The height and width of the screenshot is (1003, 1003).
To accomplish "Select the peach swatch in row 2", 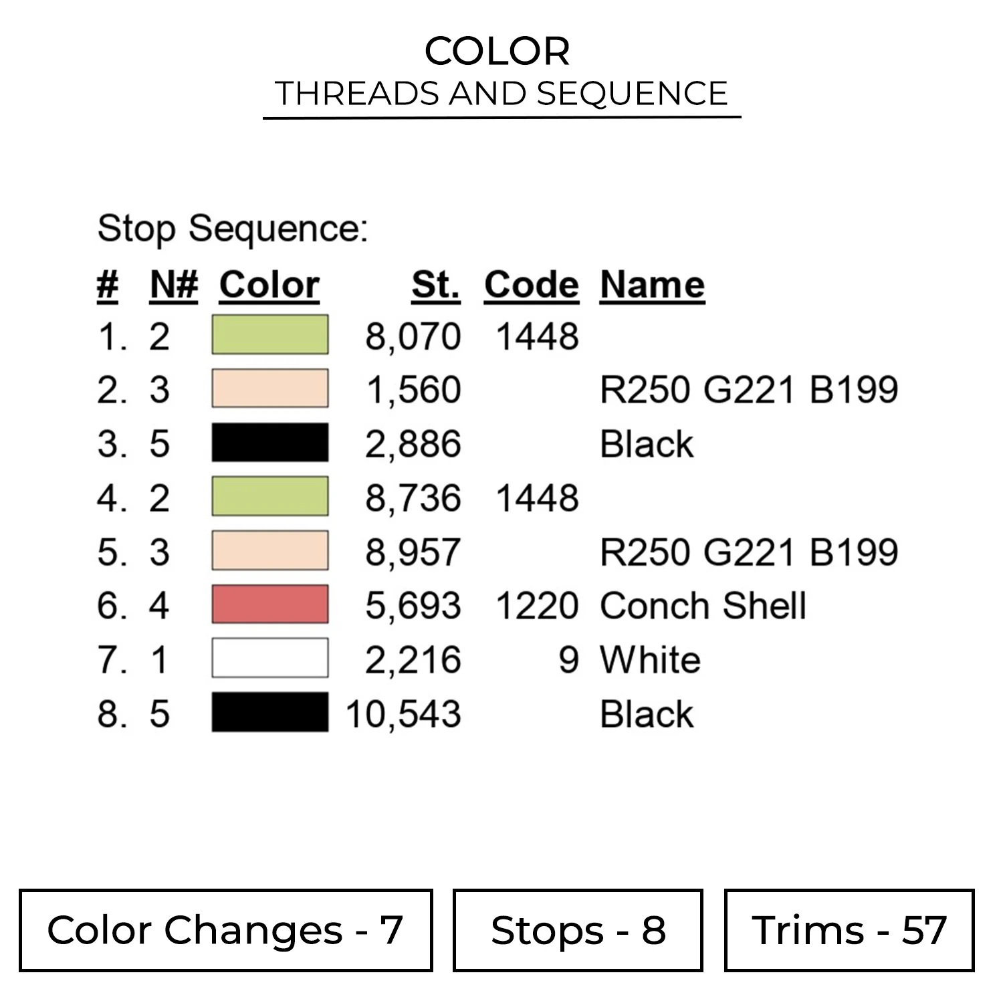I will pyautogui.click(x=269, y=388).
